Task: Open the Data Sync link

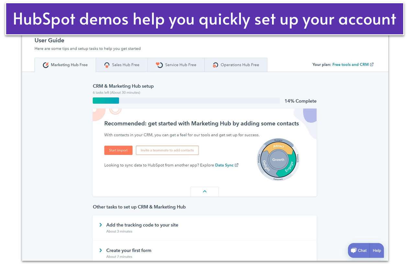Action: coord(224,165)
